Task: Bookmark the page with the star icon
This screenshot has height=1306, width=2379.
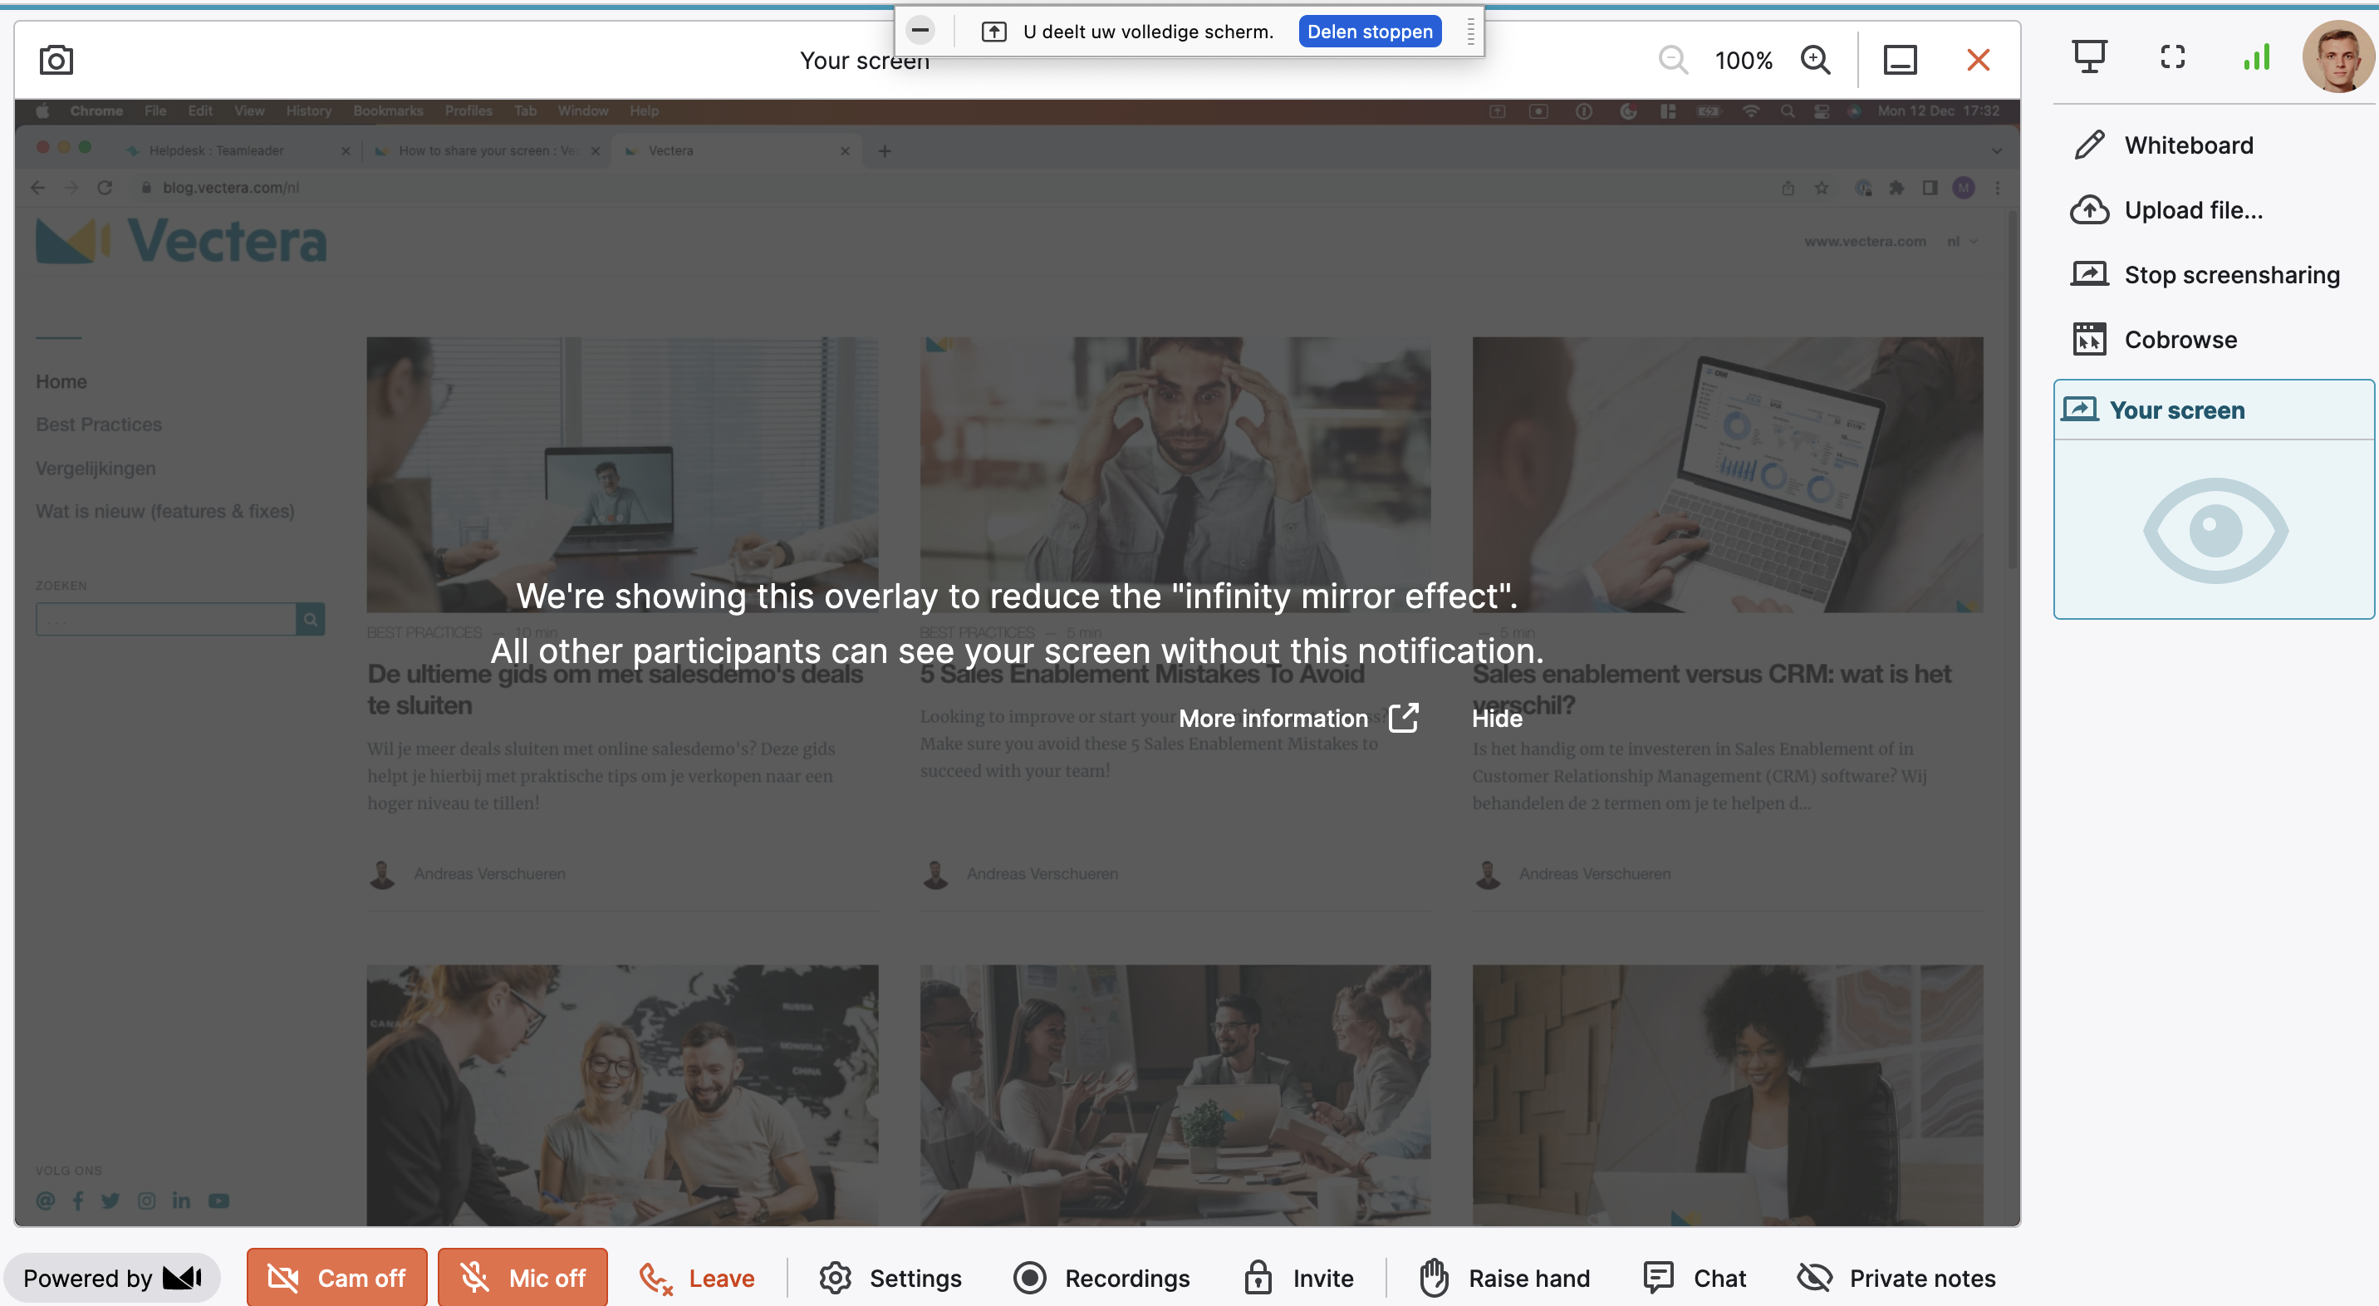Action: pyautogui.click(x=1821, y=188)
